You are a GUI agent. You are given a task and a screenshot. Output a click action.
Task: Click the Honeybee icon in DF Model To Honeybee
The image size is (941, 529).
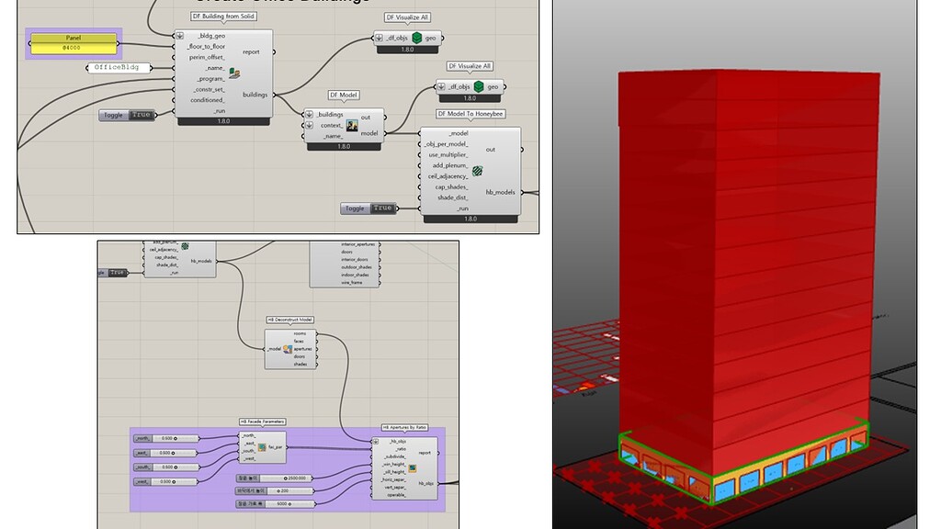[x=477, y=170]
